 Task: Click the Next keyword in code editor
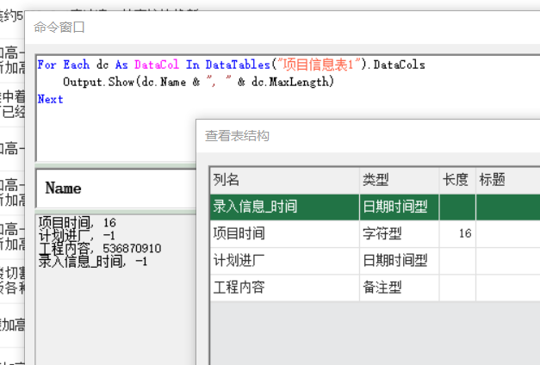(50, 99)
